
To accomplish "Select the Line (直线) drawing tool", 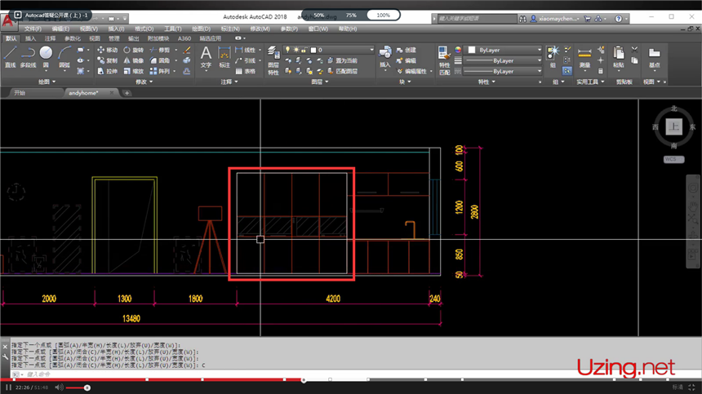I will click(x=10, y=55).
